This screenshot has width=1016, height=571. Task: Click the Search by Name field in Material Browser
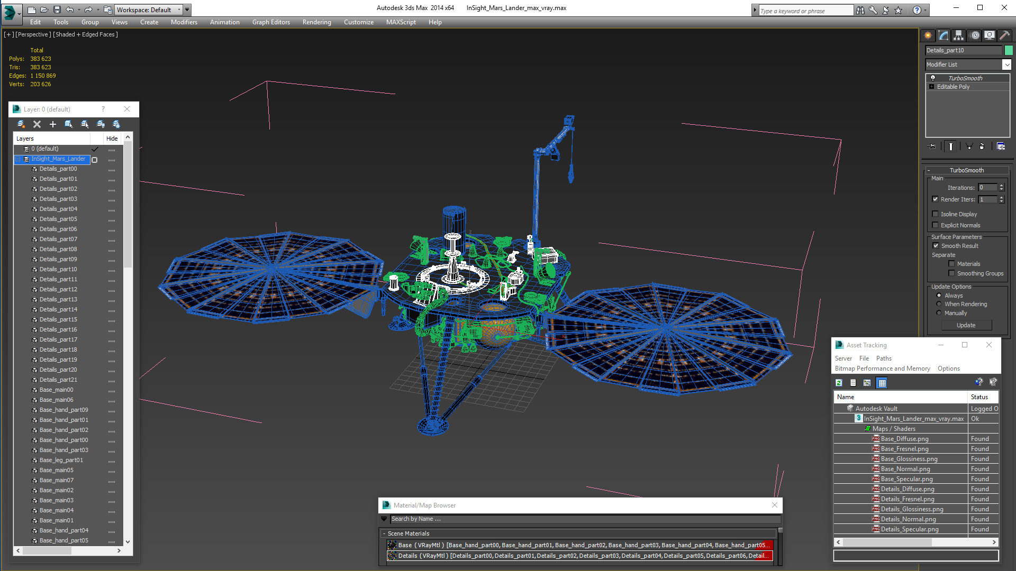tap(585, 519)
